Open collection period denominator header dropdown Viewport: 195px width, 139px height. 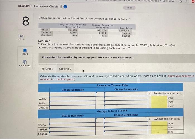[x=126, y=119]
